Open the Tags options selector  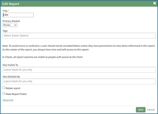[79, 36]
